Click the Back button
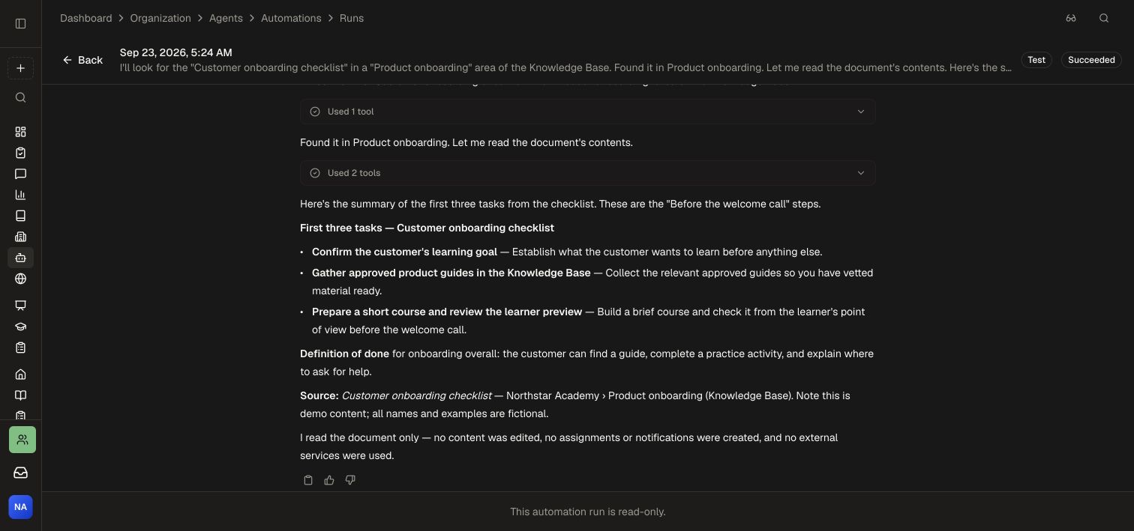Viewport: 1134px width, 531px height. click(82, 60)
